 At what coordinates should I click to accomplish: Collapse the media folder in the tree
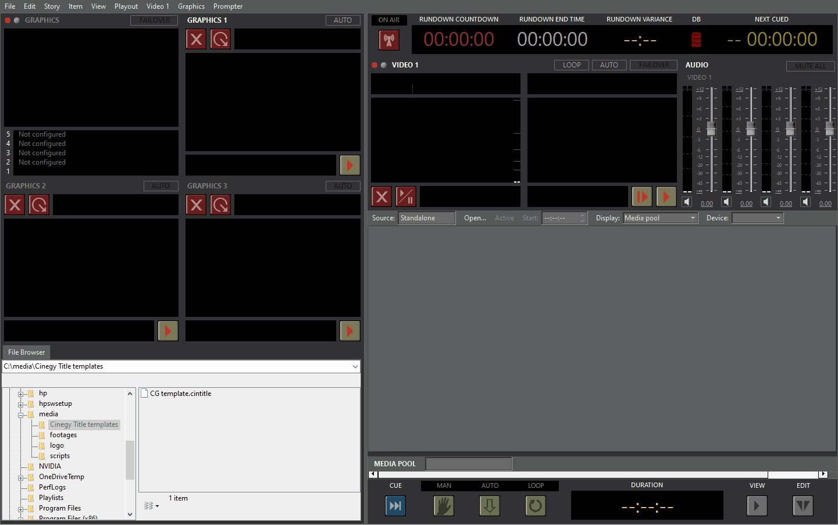[22, 413]
